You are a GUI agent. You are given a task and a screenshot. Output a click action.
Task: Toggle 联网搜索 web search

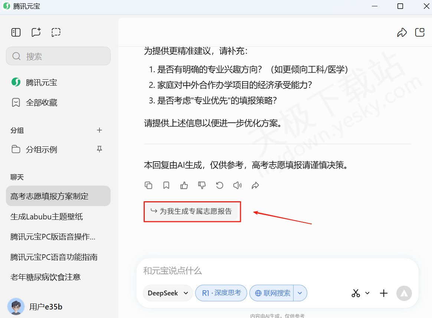click(272, 293)
